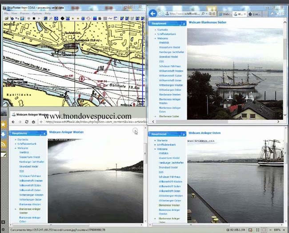
Task: Click the solid blue rectangle icon in ShipPlotter
Action: [95, 18]
